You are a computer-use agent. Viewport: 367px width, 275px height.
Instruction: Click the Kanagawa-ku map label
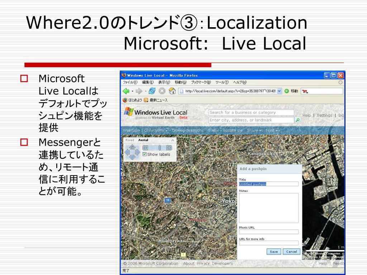(261, 154)
